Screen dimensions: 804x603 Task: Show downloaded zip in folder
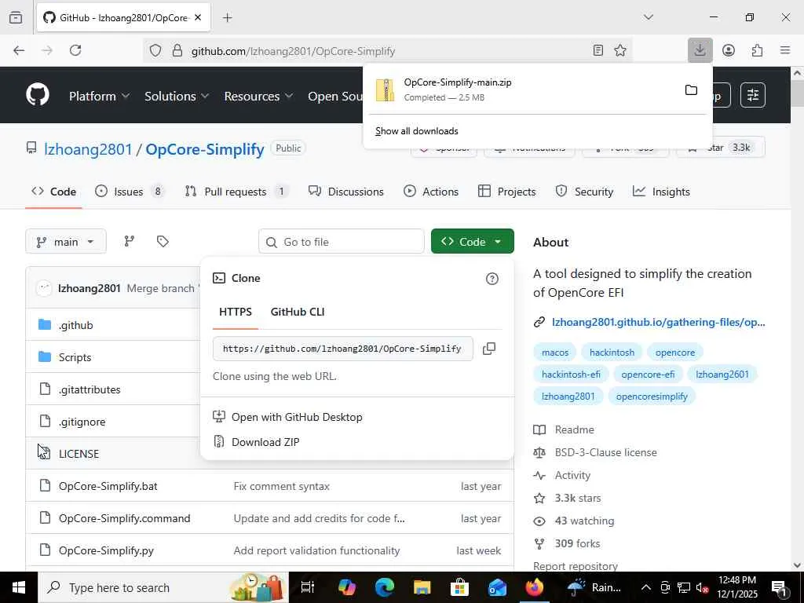[x=691, y=90]
